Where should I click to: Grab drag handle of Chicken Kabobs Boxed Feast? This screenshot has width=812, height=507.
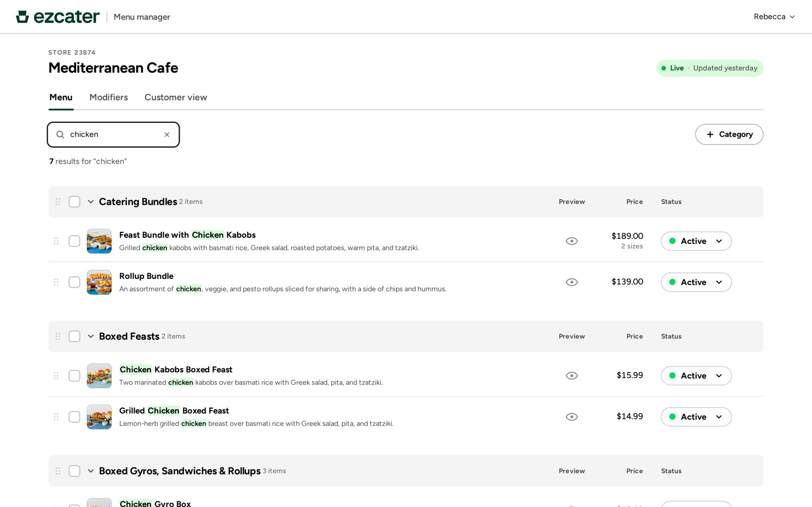coord(56,376)
